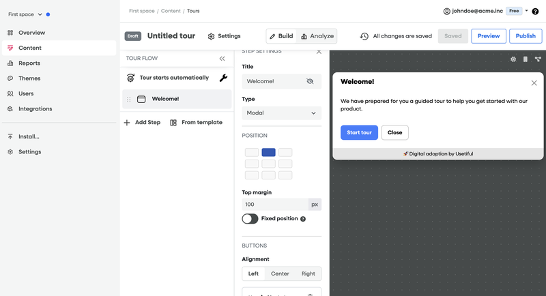Screen dimensions: 546x296
Task: Click the change history clock icon
Action: coord(364,36)
